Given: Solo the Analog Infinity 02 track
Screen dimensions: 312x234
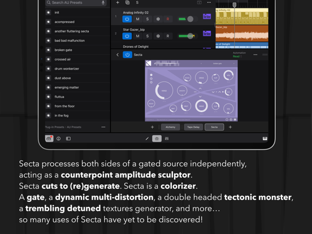Looking at the screenshot, I should [x=148, y=19].
